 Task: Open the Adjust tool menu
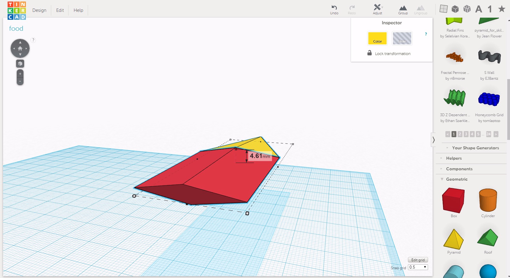point(377,9)
